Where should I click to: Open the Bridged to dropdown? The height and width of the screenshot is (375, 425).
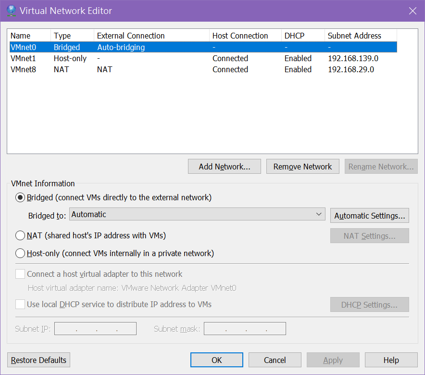[x=197, y=214]
